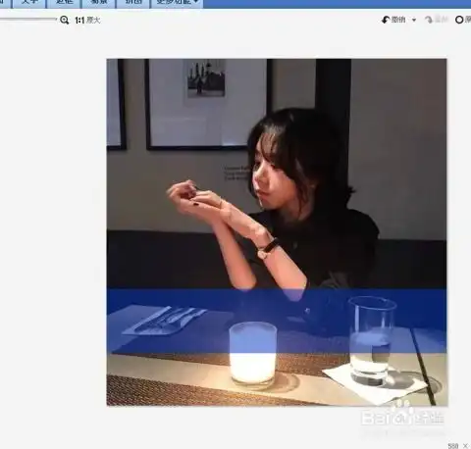
Task: Switch to the 文字 tab
Action: click(x=29, y=3)
